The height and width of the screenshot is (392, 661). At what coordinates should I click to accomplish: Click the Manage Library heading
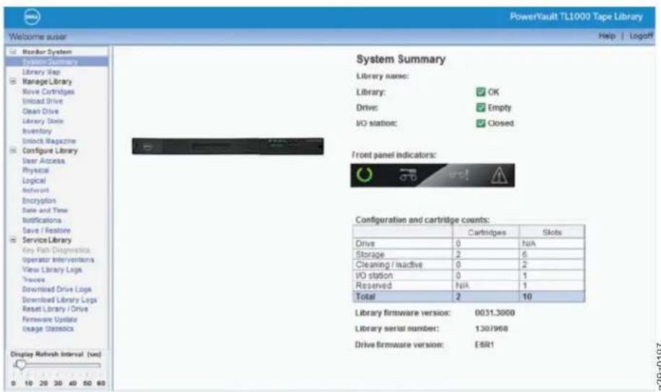(x=47, y=82)
